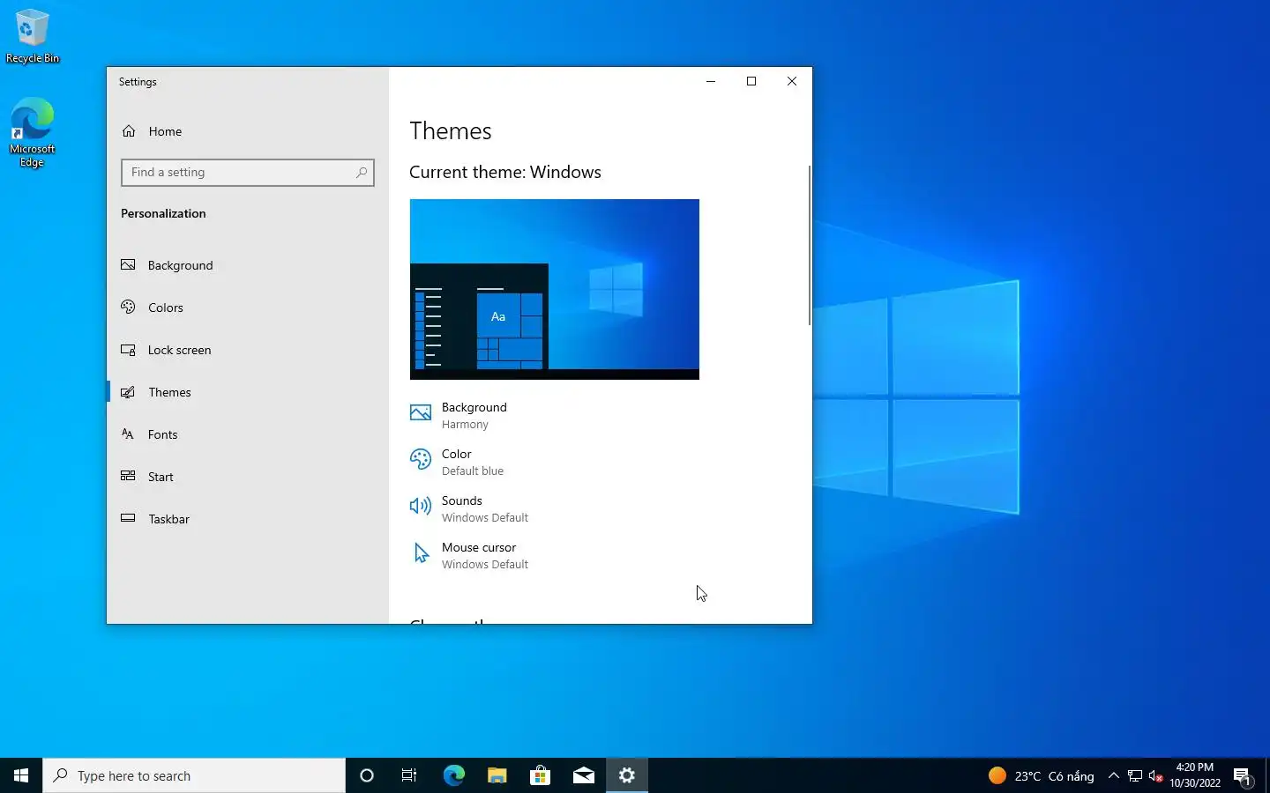The image size is (1270, 793).
Task: Click the current theme preview image
Action: click(555, 289)
